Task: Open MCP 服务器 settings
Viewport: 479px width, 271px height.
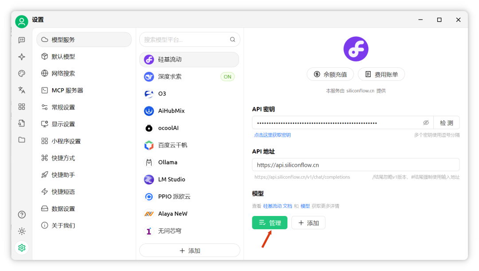Action: click(x=84, y=90)
